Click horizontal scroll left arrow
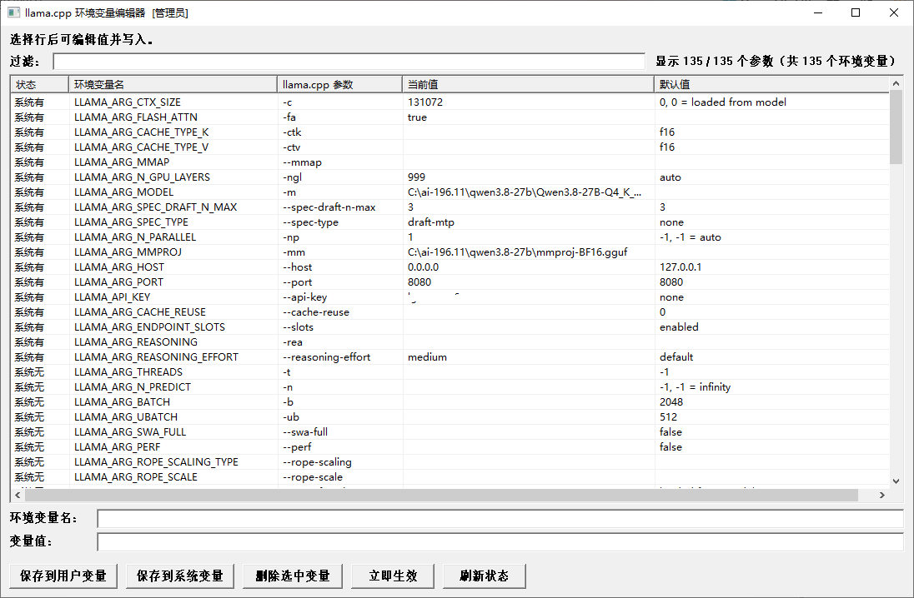The height and width of the screenshot is (598, 914). 18,495
